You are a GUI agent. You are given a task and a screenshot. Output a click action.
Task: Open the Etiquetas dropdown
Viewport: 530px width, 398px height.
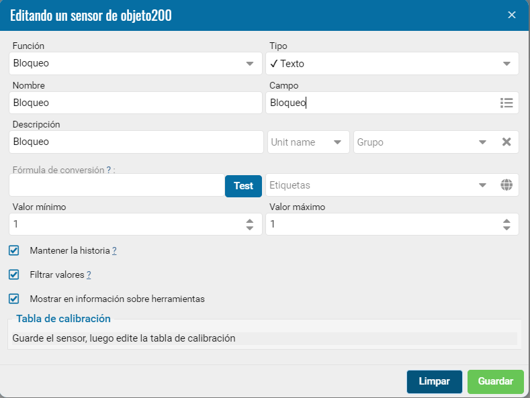tap(379, 185)
